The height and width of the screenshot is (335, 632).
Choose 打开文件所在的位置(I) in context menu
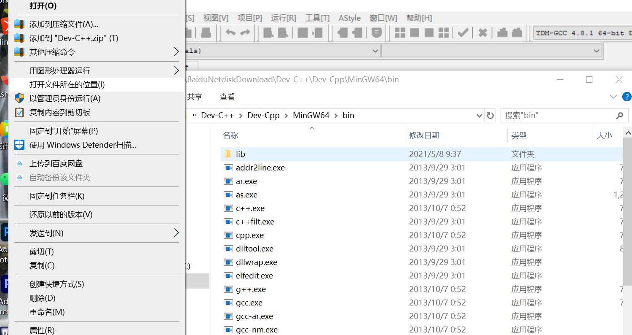click(96, 84)
